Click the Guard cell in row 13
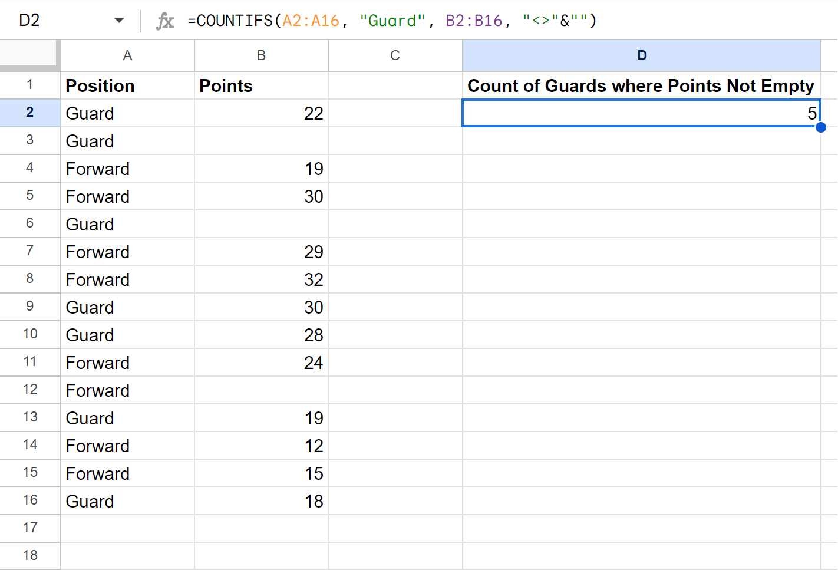This screenshot has width=838, height=570. [127, 418]
